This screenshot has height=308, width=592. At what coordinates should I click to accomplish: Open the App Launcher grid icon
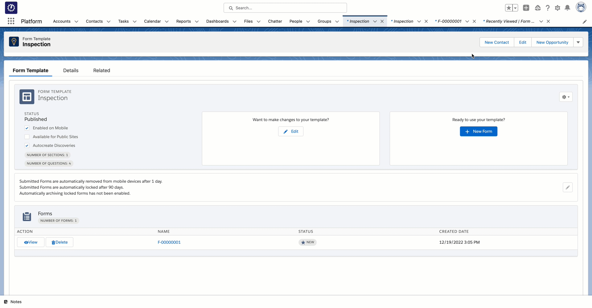11,21
